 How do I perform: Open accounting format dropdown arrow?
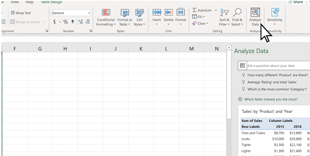tap(60, 22)
